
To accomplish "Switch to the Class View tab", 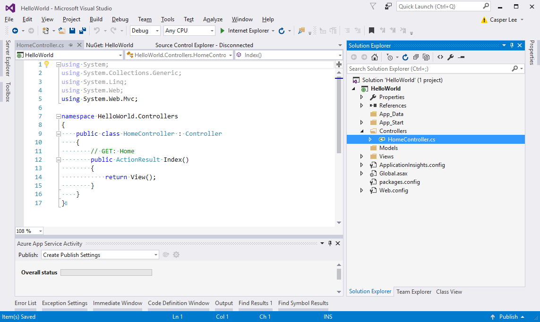I will coord(449,291).
